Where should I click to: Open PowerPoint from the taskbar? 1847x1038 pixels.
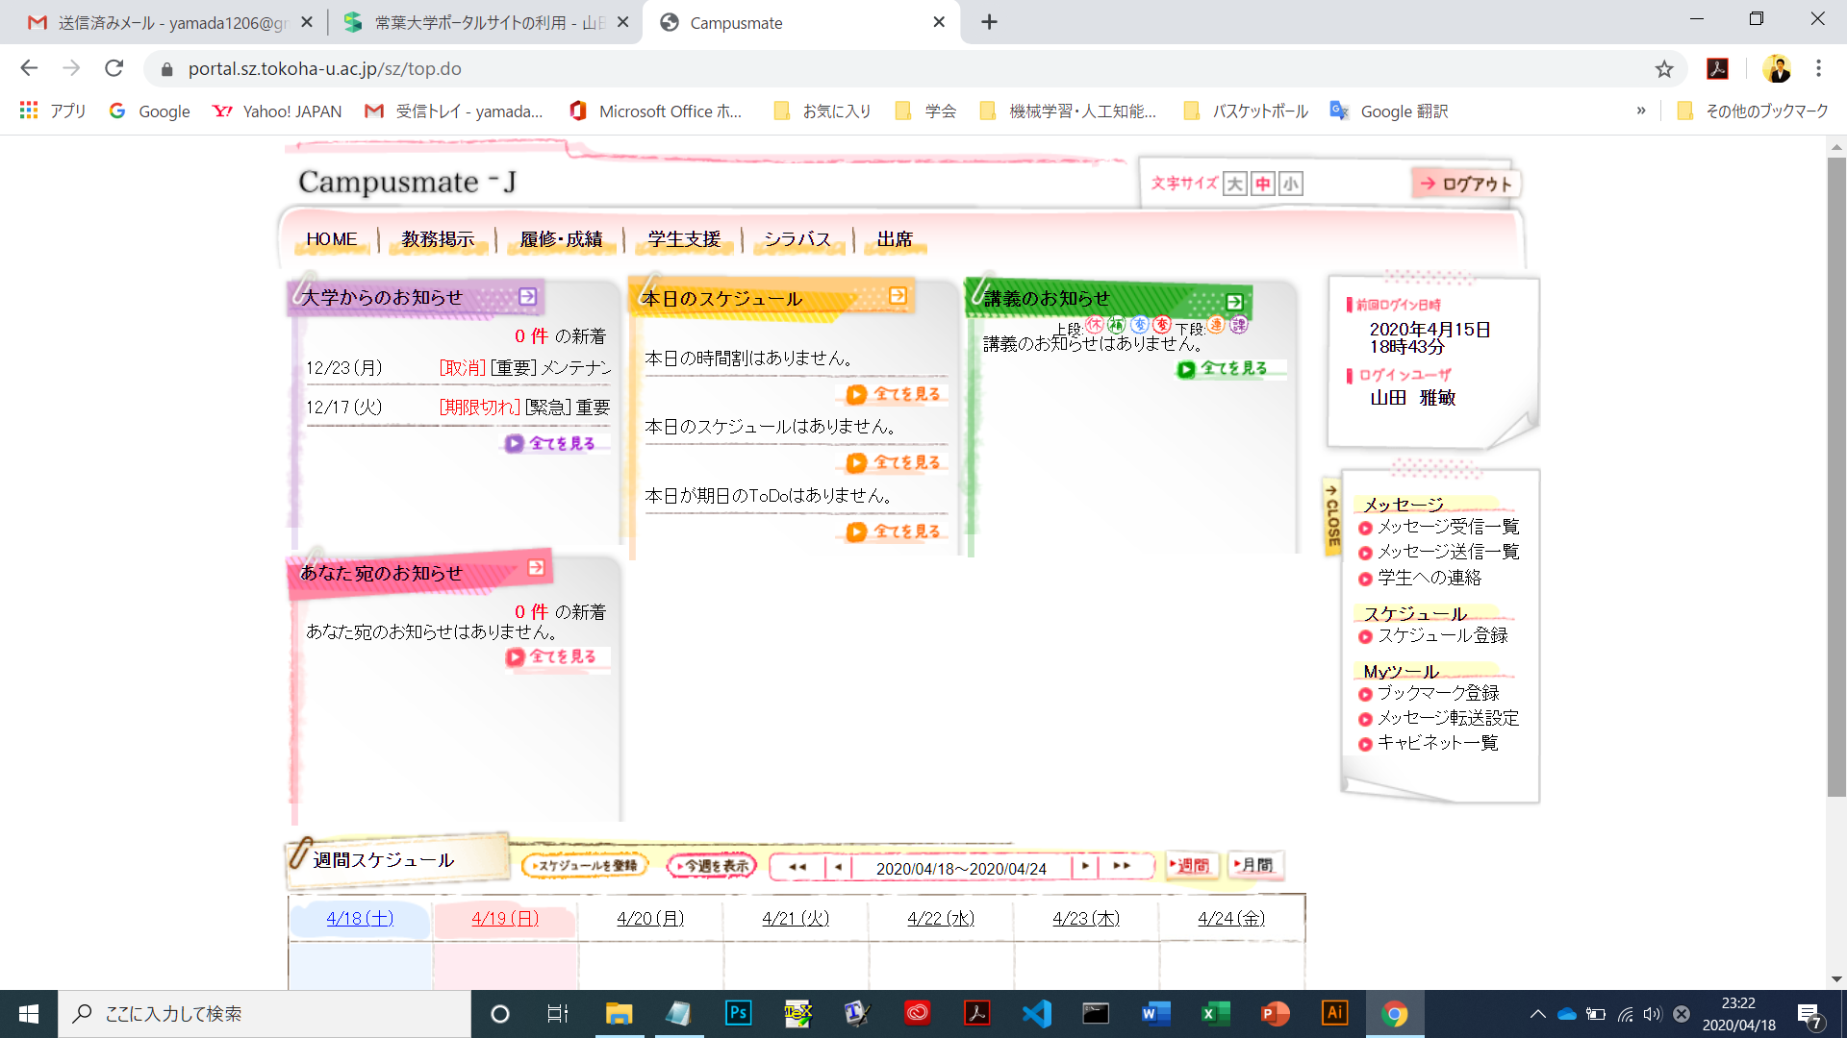(1275, 1013)
